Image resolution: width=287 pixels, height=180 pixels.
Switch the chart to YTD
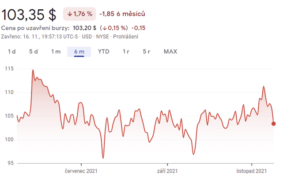click(104, 52)
